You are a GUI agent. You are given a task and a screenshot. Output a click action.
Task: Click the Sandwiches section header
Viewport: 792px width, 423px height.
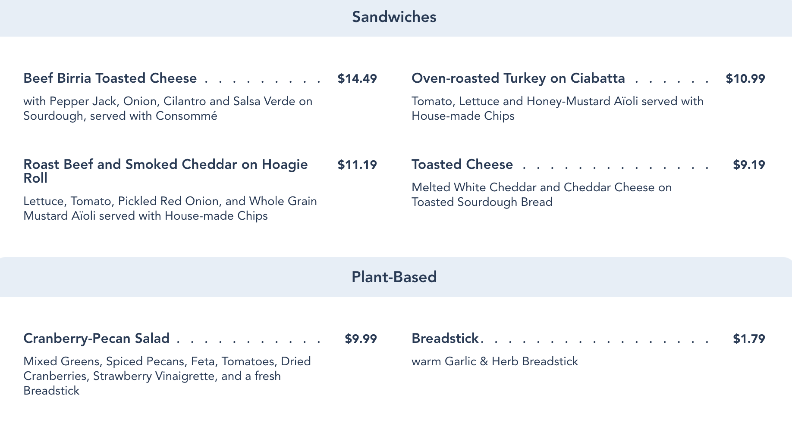tap(394, 17)
